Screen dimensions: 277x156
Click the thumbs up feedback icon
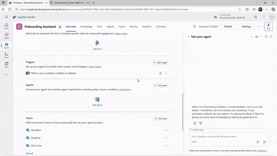pyautogui.click(x=195, y=123)
